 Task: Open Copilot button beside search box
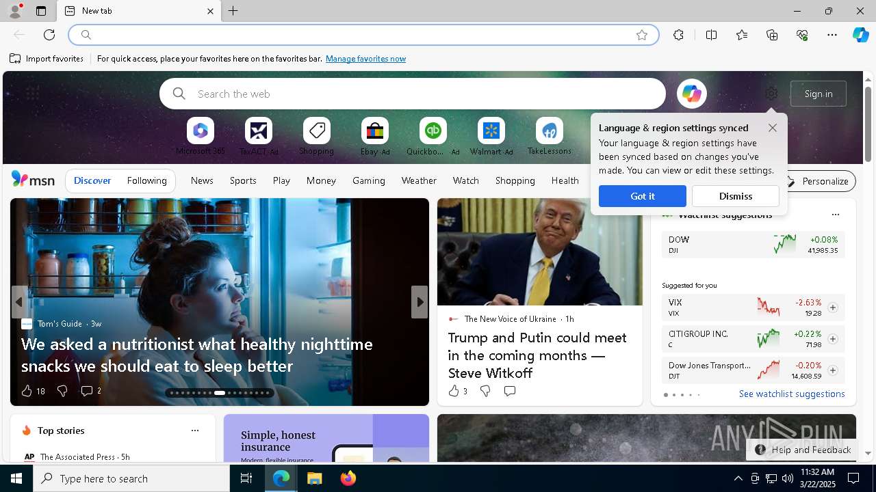pyautogui.click(x=691, y=94)
